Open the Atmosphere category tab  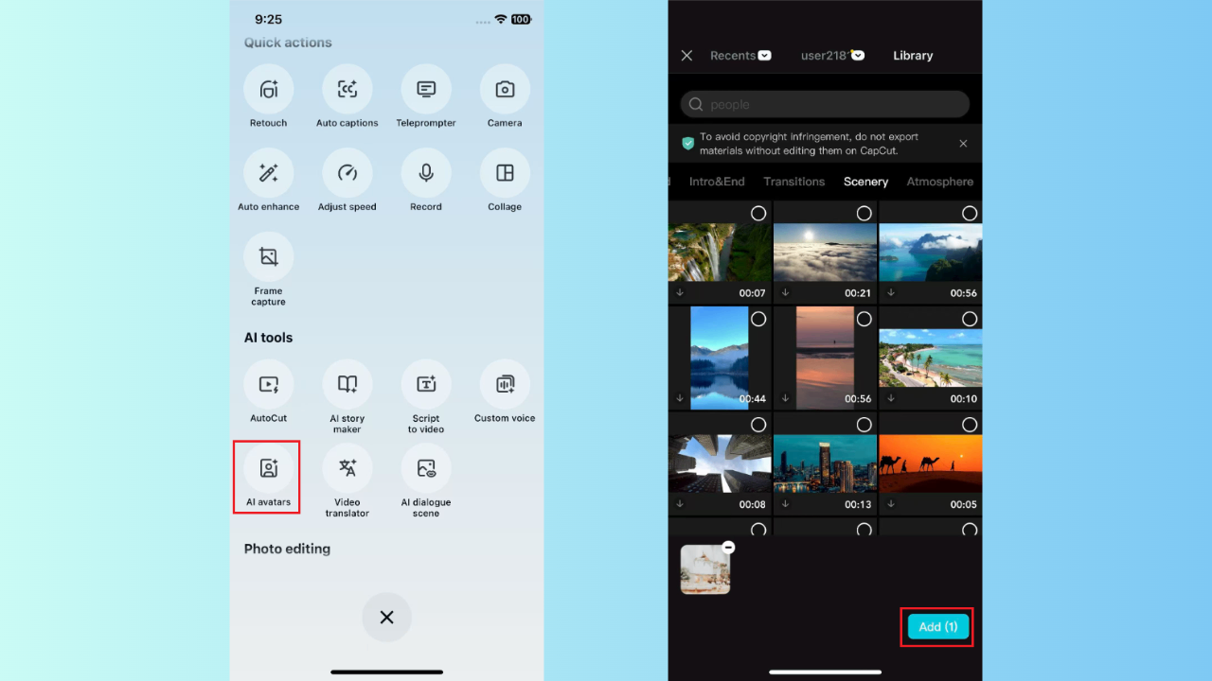(x=939, y=181)
